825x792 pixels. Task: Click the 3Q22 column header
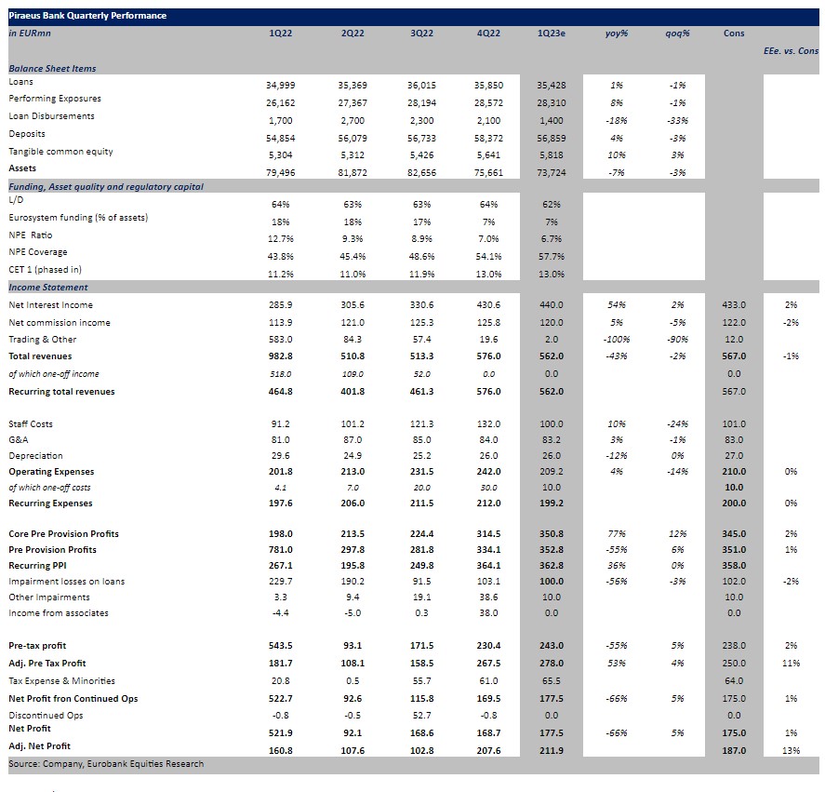(x=422, y=34)
